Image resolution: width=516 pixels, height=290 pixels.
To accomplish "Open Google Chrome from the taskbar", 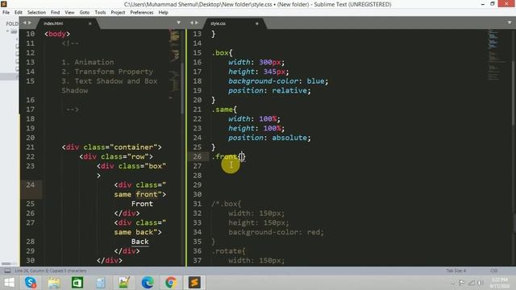I will tap(171, 283).
